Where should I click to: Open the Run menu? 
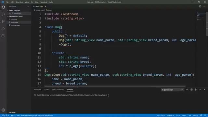point(37,2)
